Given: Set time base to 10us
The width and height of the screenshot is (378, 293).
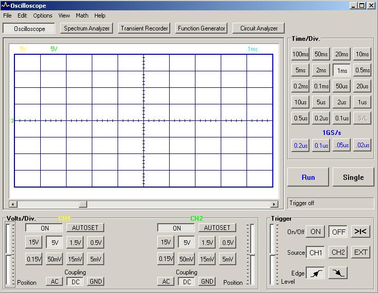Looking at the screenshot, I should [x=300, y=102].
